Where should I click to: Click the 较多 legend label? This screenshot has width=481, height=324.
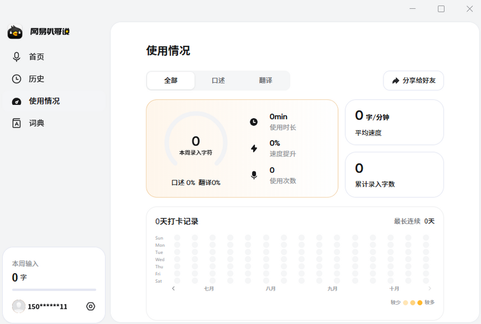coord(430,302)
